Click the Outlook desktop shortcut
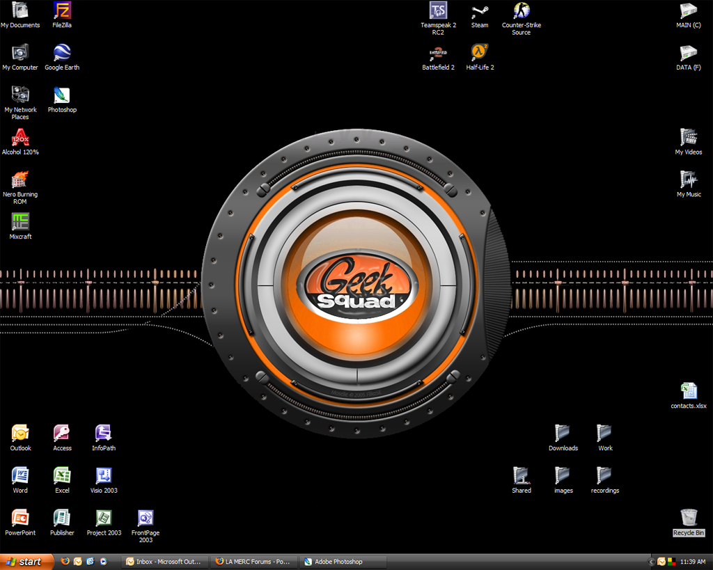Viewport: 713px width, 570px height. pos(20,438)
